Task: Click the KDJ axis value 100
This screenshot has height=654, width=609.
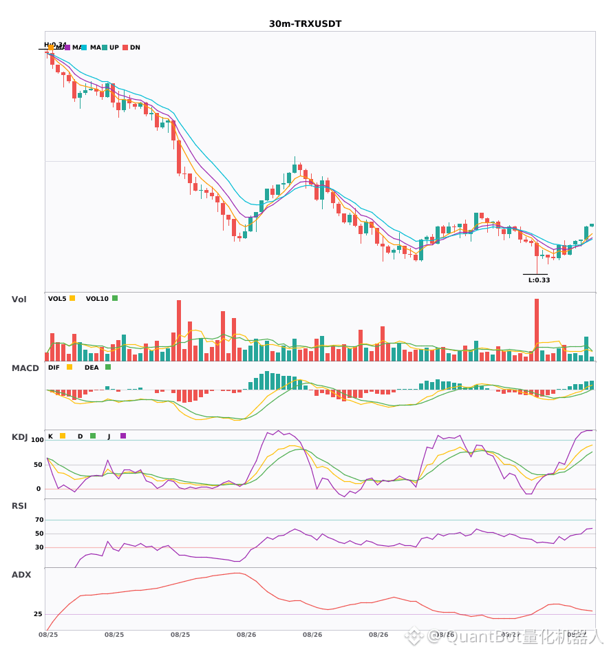Action: [38, 440]
